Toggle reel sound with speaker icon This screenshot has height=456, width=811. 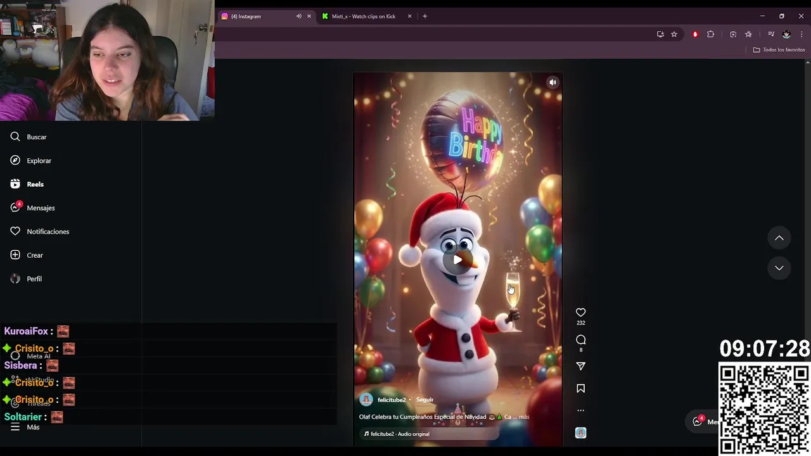552,82
